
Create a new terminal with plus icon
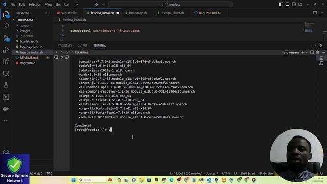click(302, 52)
